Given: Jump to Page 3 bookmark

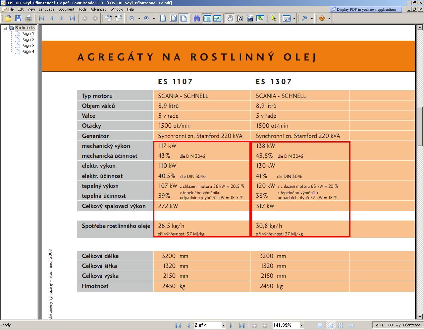Looking at the screenshot, I should [28, 46].
